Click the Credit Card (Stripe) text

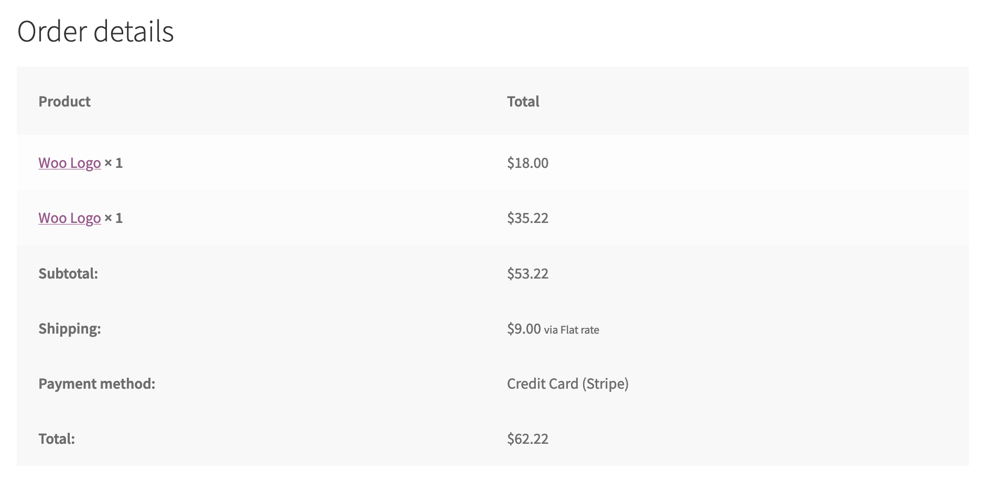567,383
